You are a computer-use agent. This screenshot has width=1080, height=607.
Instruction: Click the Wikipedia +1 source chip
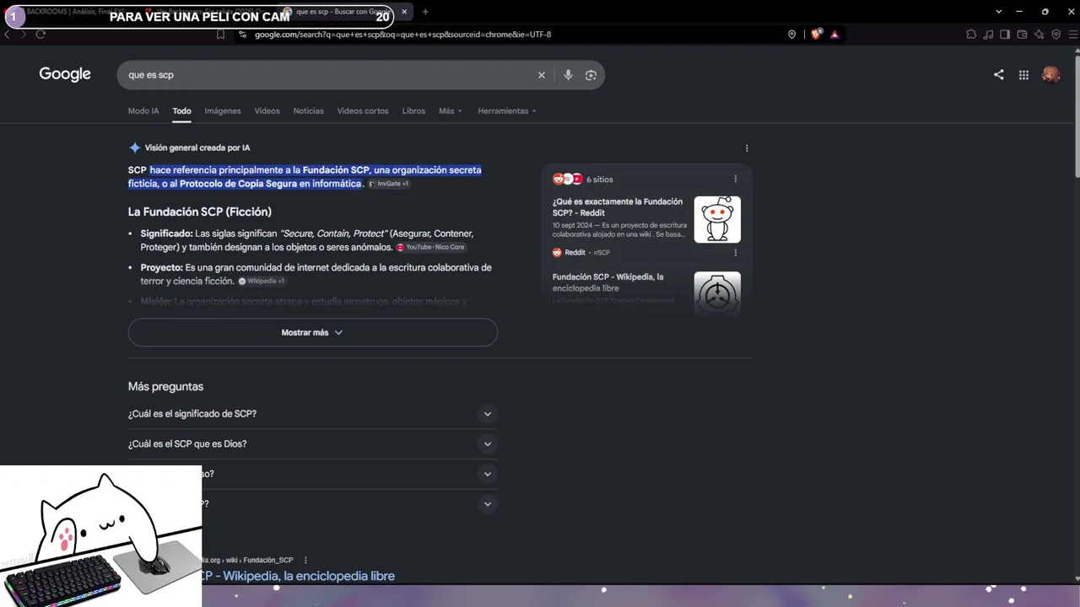click(262, 281)
